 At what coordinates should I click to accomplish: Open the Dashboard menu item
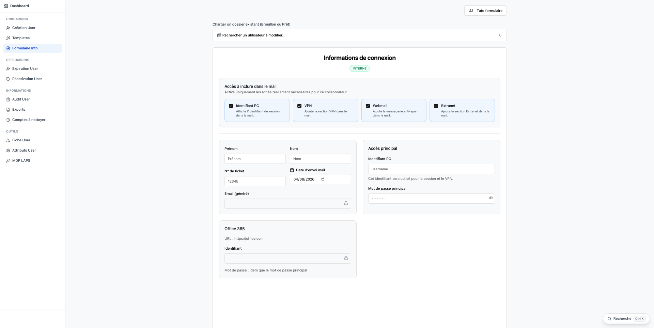coord(32,6)
